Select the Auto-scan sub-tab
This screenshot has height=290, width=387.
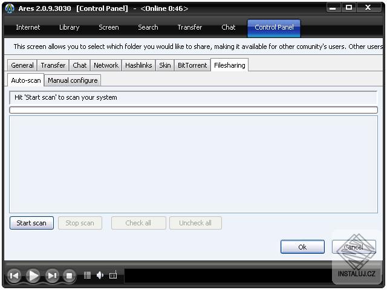[26, 80]
